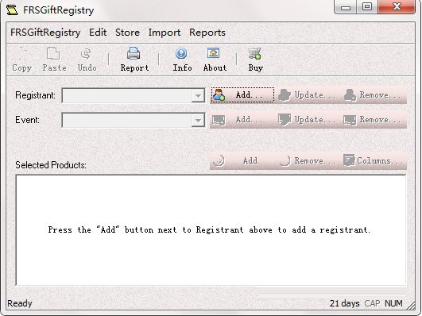Click the Info help icon
422x316 pixels.
click(181, 53)
